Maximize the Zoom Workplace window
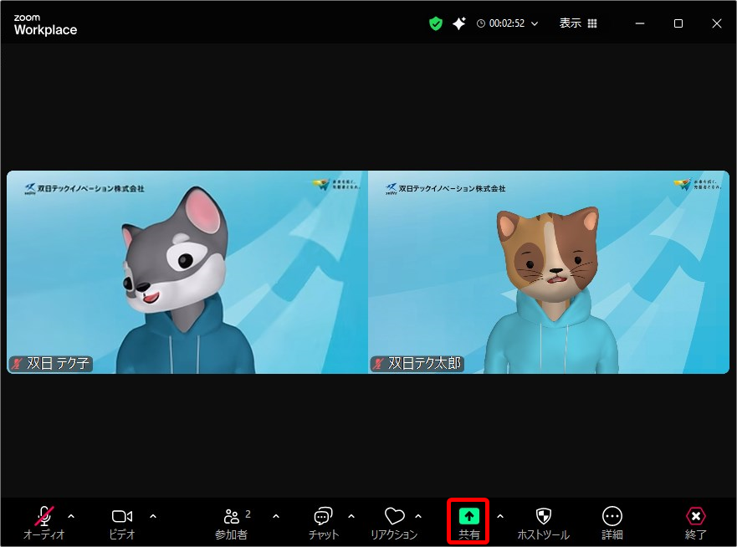This screenshot has height=547, width=737. (x=678, y=23)
